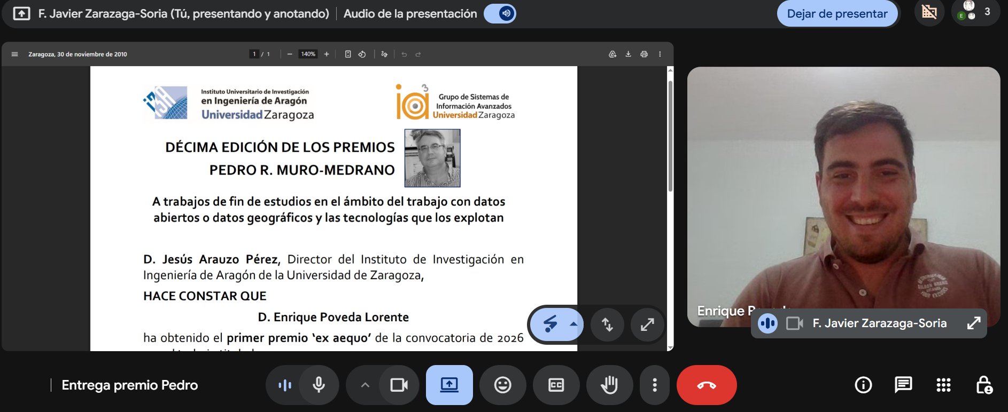This screenshot has height=412, width=1008.
Task: Raise your hand
Action: [x=610, y=385]
